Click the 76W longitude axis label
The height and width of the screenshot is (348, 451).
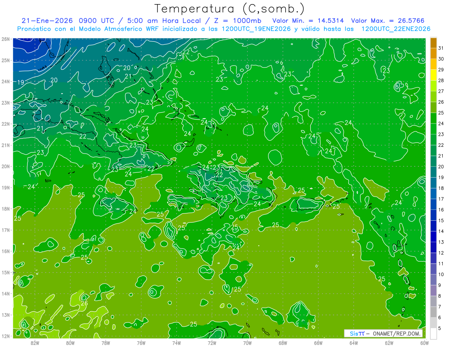[141, 343]
